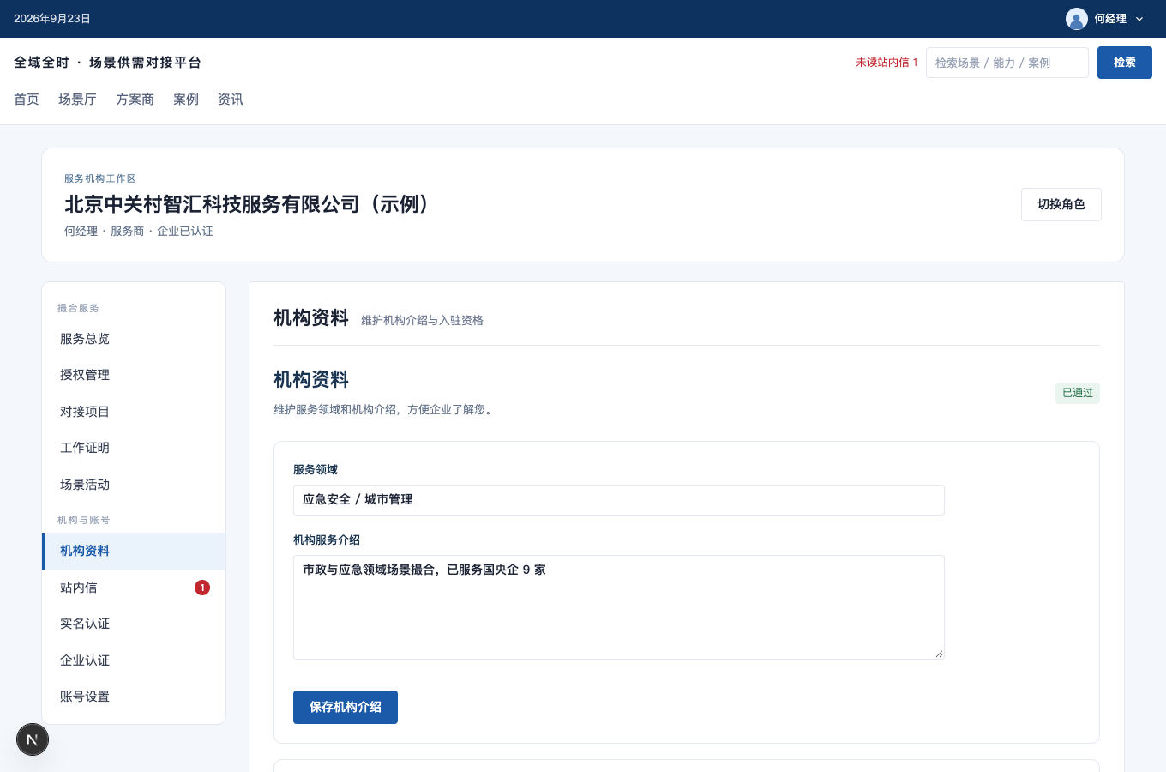Go to 对接项目 sidebar item
The height and width of the screenshot is (772, 1166).
[x=134, y=412]
